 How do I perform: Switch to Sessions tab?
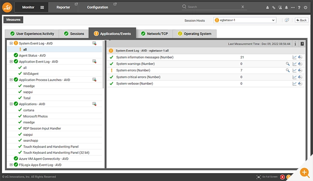point(74,33)
